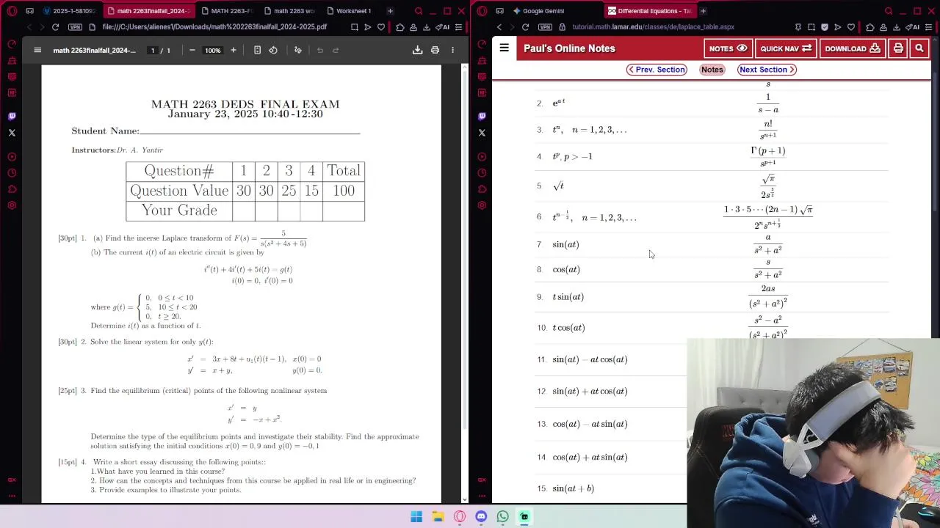Open new tab in right browser window
This screenshot has width=940, height=528.
point(703,11)
